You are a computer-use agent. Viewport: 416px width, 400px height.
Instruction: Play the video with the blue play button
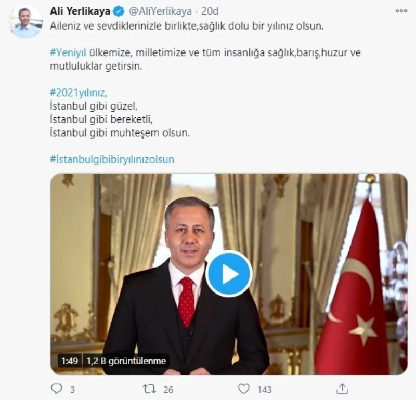pos(229,274)
